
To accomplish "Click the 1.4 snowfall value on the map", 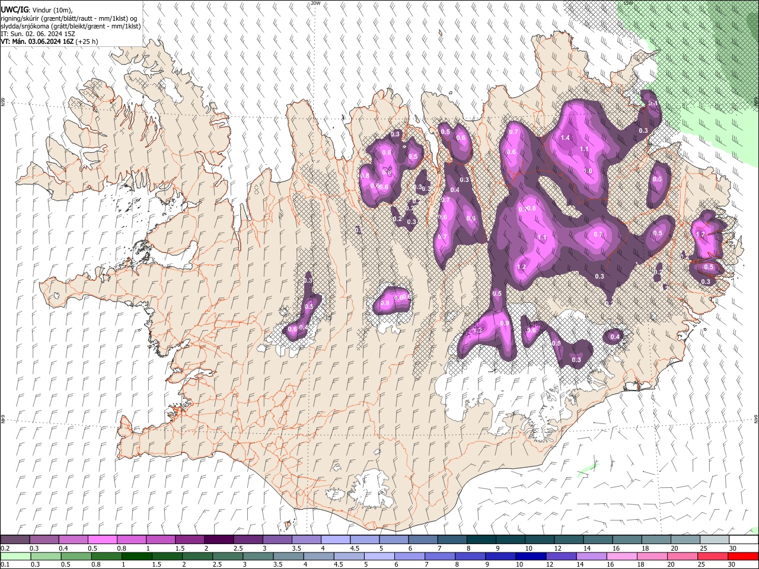I will [x=565, y=138].
